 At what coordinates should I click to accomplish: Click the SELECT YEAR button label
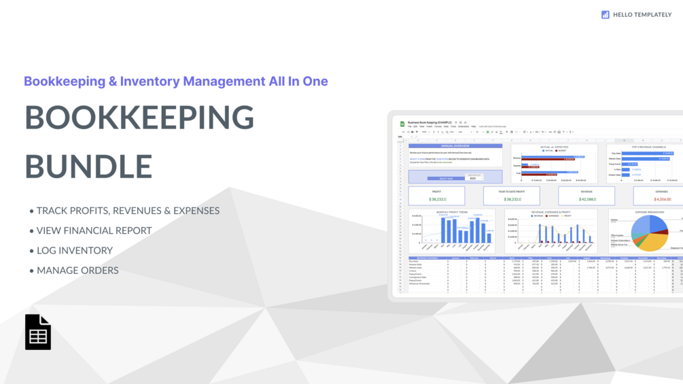446,179
